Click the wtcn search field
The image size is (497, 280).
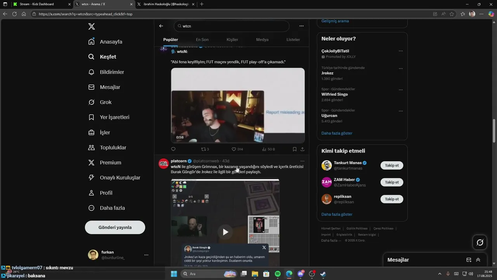(231, 26)
